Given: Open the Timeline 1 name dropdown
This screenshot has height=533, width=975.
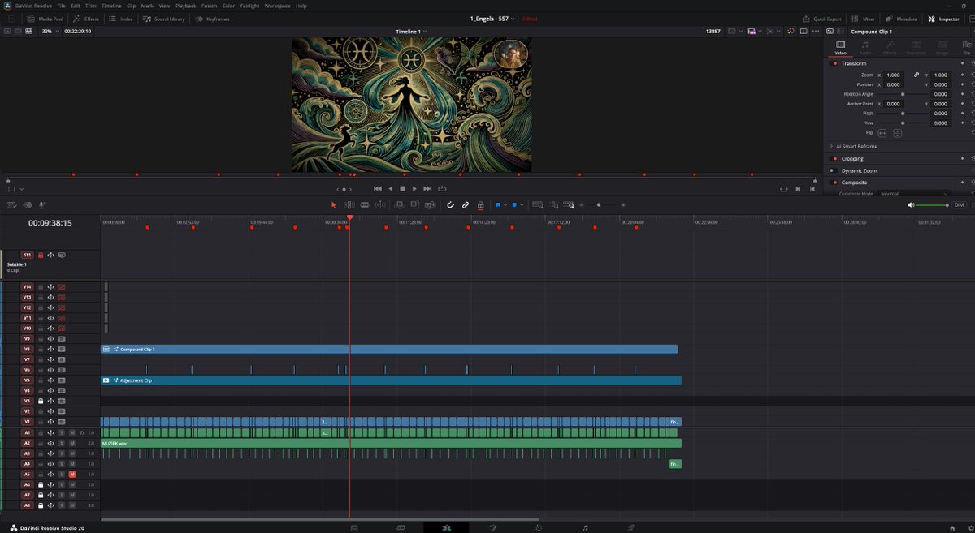Looking at the screenshot, I should pos(411,31).
